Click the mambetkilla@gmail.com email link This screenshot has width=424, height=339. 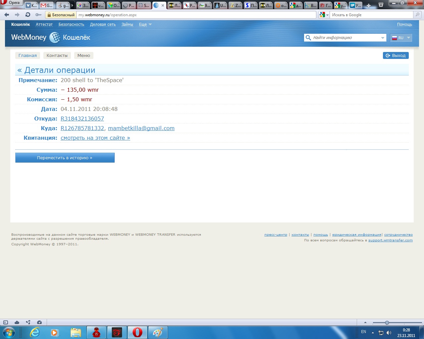(x=141, y=128)
